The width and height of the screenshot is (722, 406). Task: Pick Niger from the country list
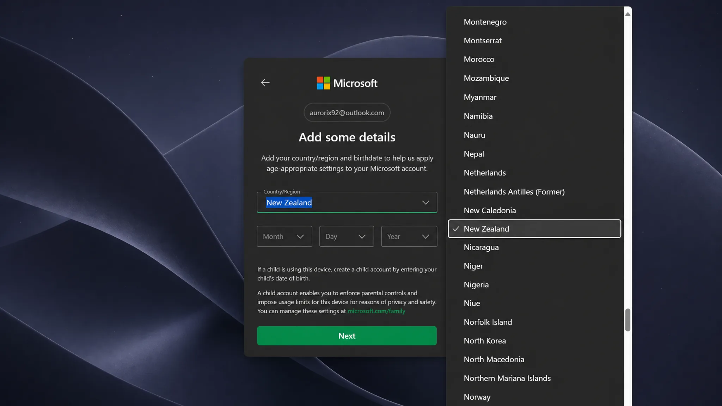point(534,266)
